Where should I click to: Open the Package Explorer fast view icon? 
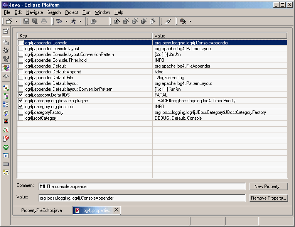(x=6, y=88)
